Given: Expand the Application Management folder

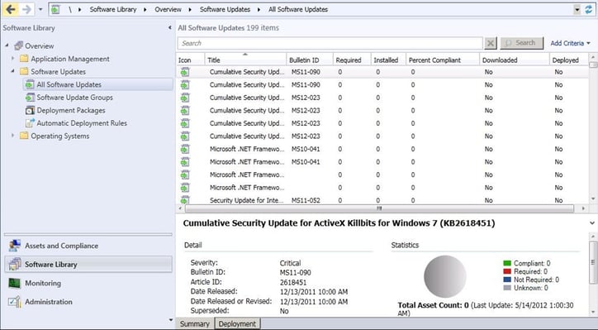Looking at the screenshot, I should (12, 59).
